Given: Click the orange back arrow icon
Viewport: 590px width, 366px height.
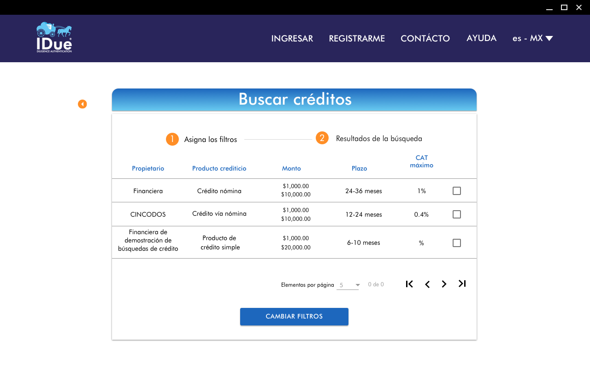Looking at the screenshot, I should tap(82, 104).
